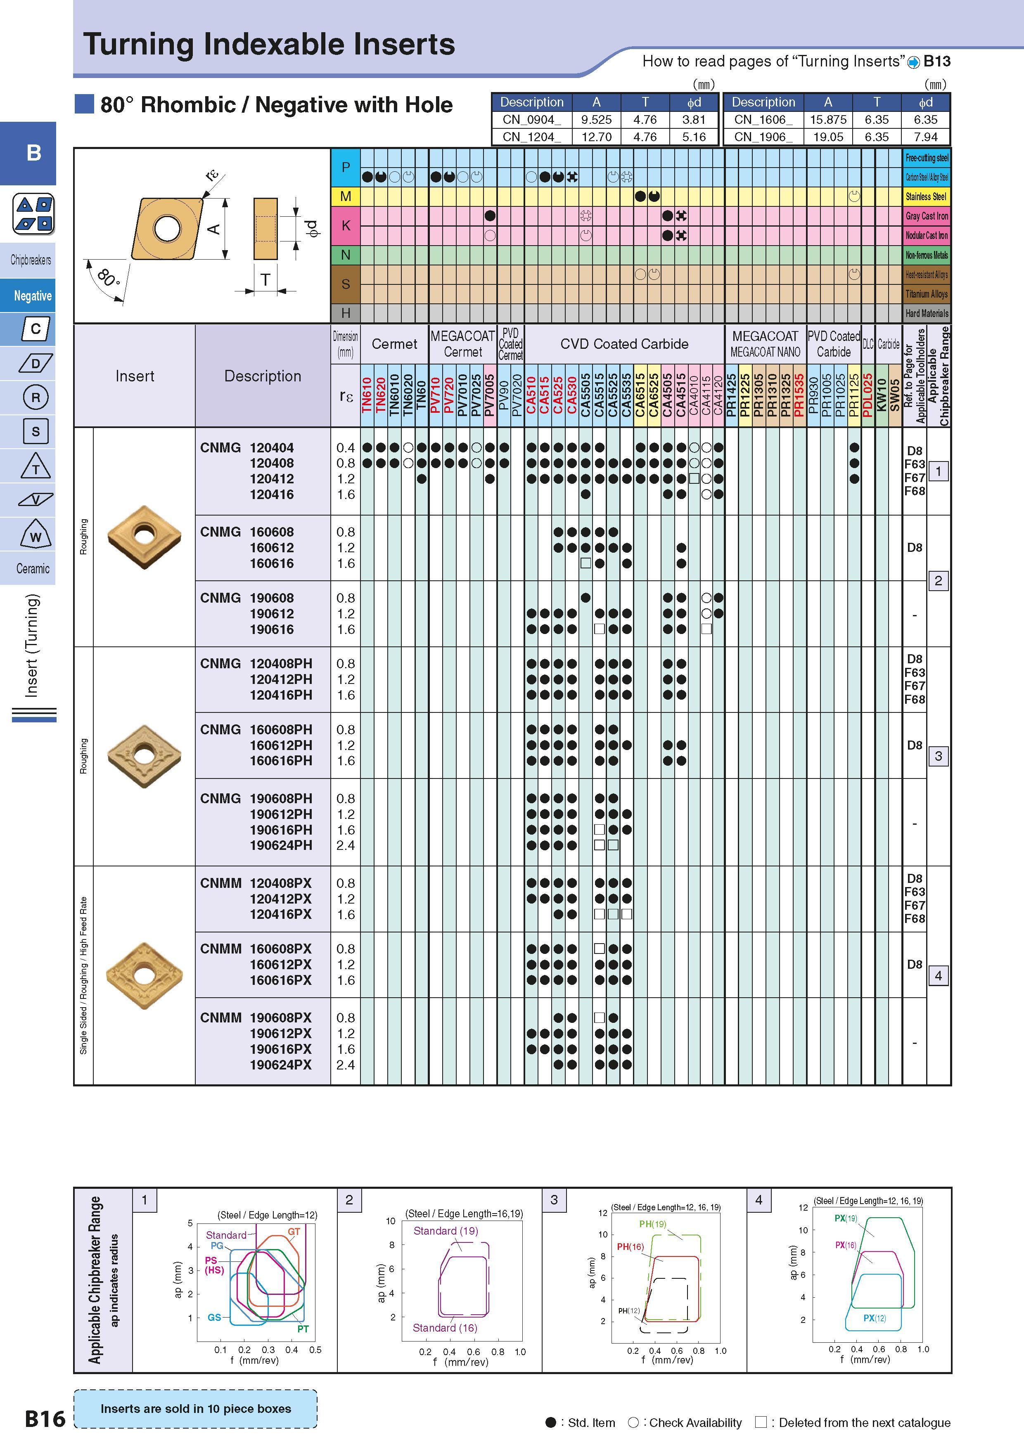Click chipbreaker range box 1 beside CNMG 120404 rows

(x=938, y=471)
